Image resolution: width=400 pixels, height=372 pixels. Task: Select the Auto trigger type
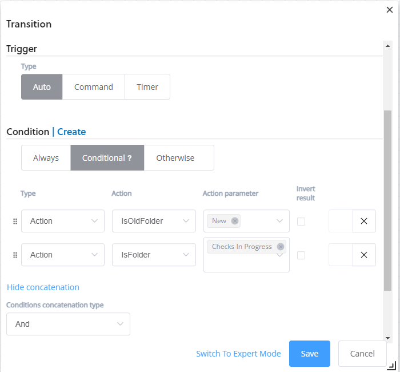coord(42,87)
